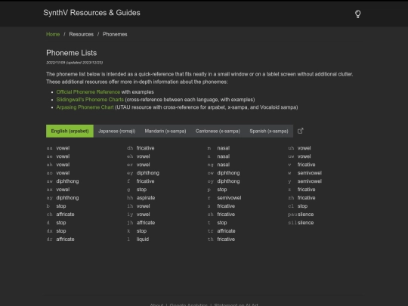Screen dimensions: 408x306
Task: Click the 'g stop' phoneme row
Action: [137, 190]
